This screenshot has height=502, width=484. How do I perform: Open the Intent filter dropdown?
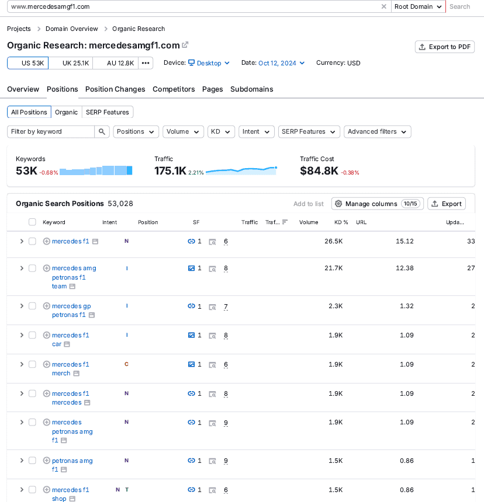257,131
